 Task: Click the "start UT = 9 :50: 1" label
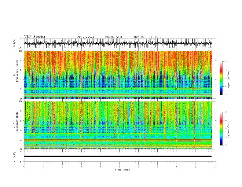pyautogui.click(x=148, y=37)
